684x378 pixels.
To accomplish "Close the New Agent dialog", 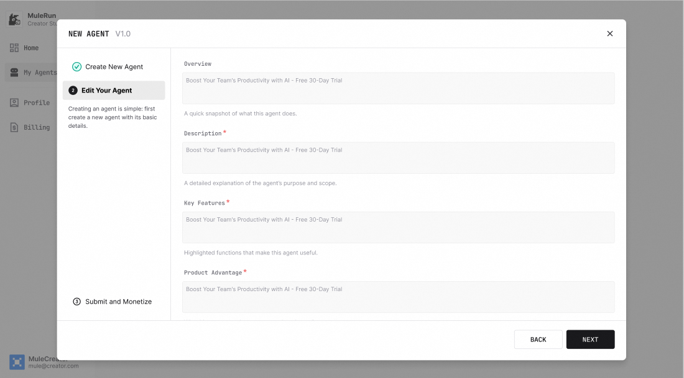I will click(610, 34).
